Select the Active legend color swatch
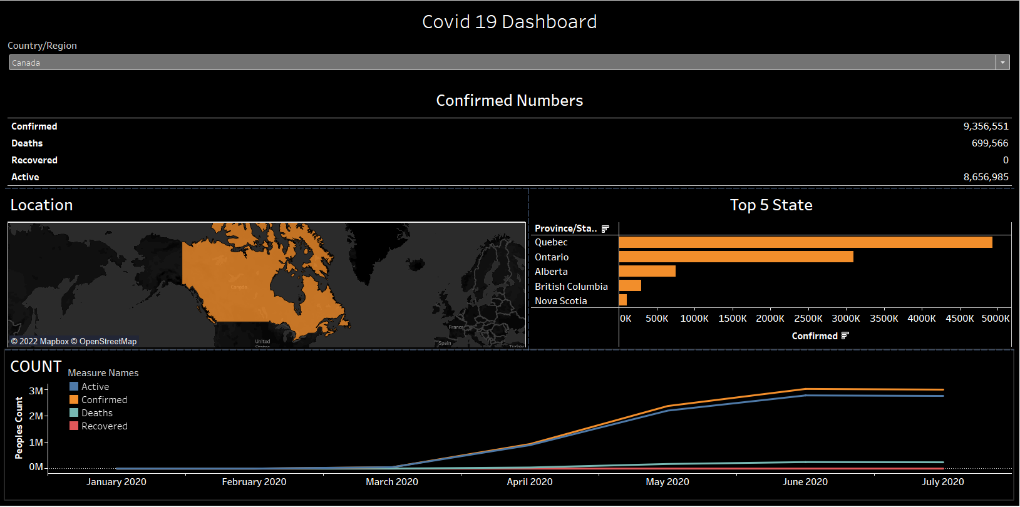 (74, 387)
